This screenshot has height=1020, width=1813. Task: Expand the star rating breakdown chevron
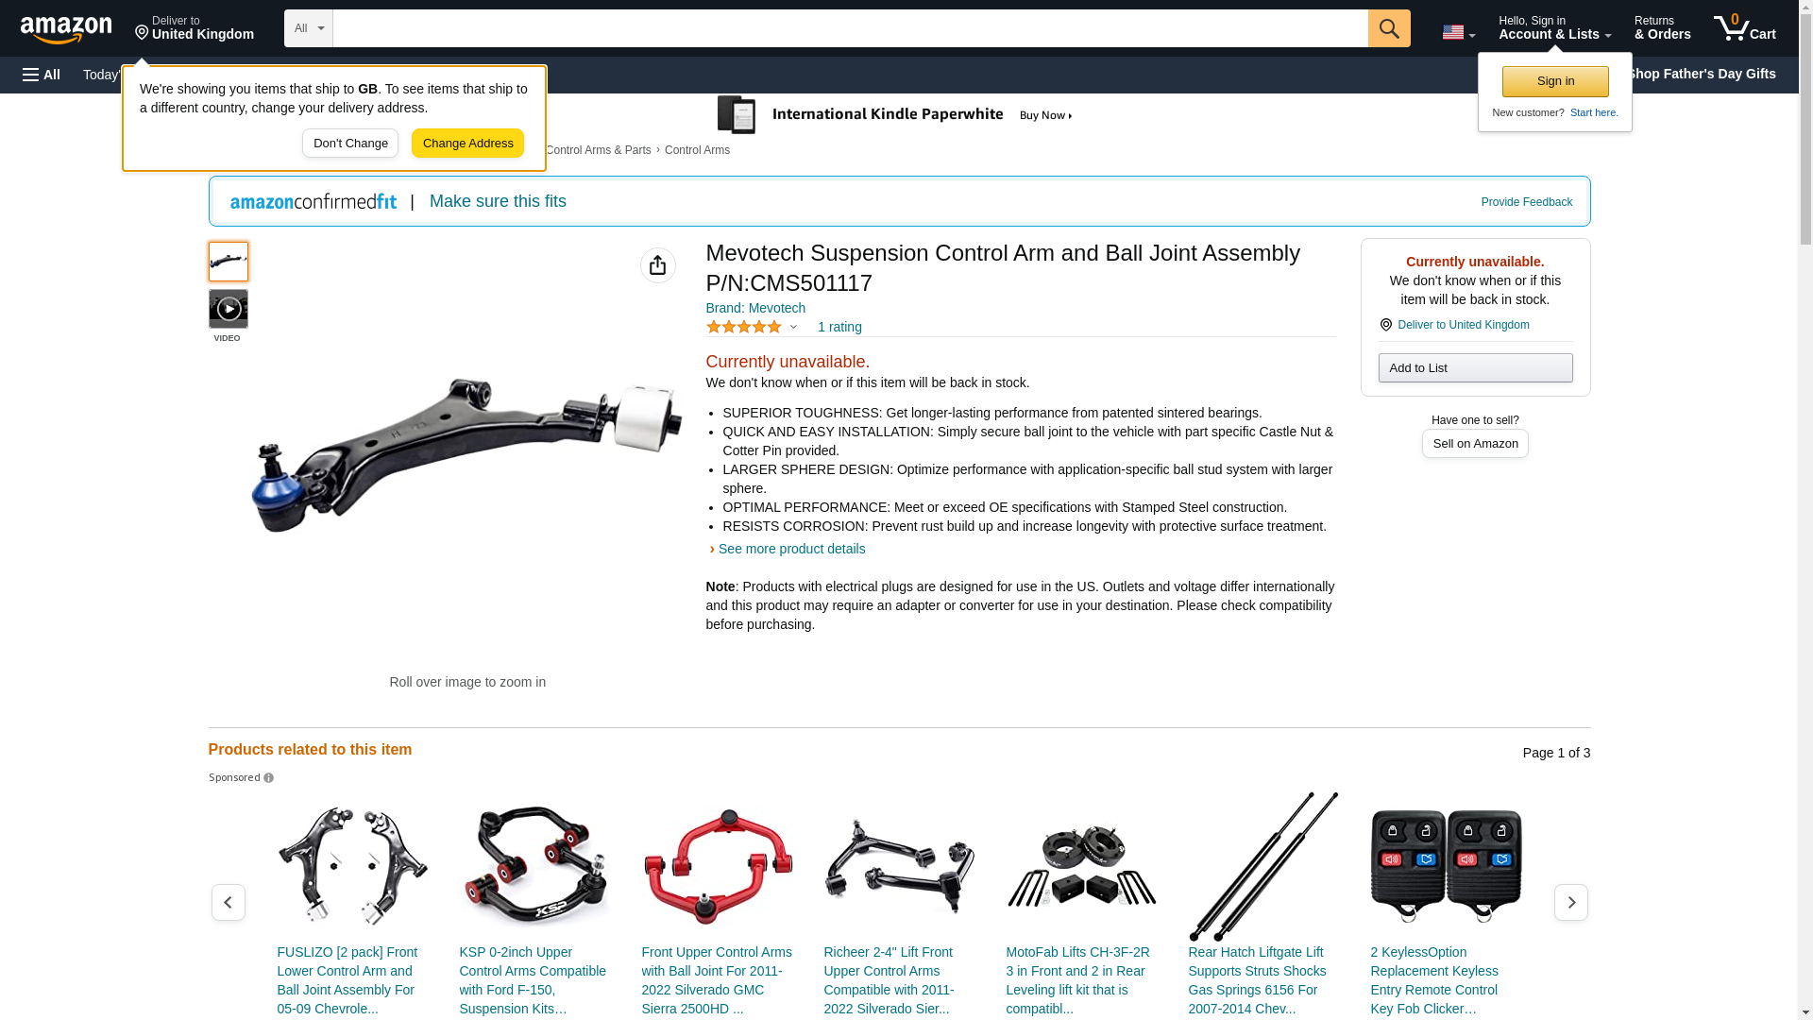[x=793, y=327]
